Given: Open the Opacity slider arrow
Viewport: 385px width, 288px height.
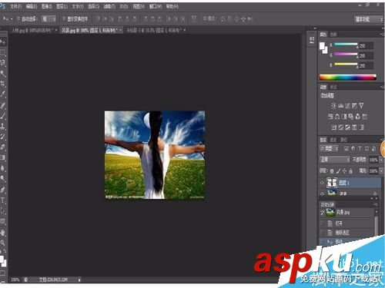Looking at the screenshot, I should click(381, 160).
